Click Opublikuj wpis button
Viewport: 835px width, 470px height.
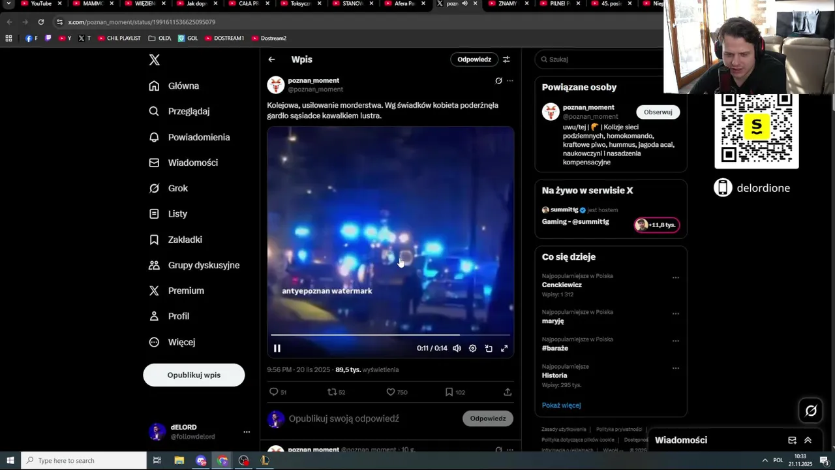(194, 375)
